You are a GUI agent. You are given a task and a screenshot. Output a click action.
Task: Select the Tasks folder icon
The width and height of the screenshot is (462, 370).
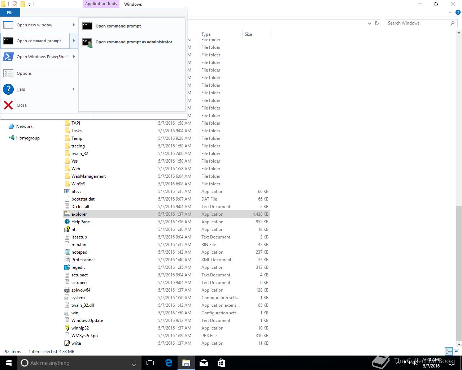click(x=67, y=131)
